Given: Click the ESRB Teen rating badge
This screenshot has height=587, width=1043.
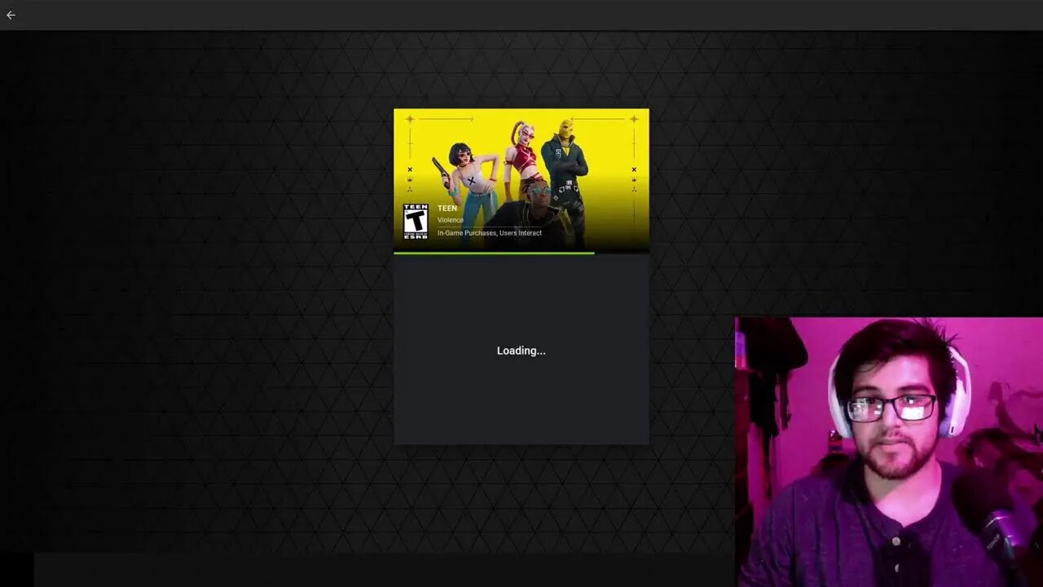Looking at the screenshot, I should (416, 221).
